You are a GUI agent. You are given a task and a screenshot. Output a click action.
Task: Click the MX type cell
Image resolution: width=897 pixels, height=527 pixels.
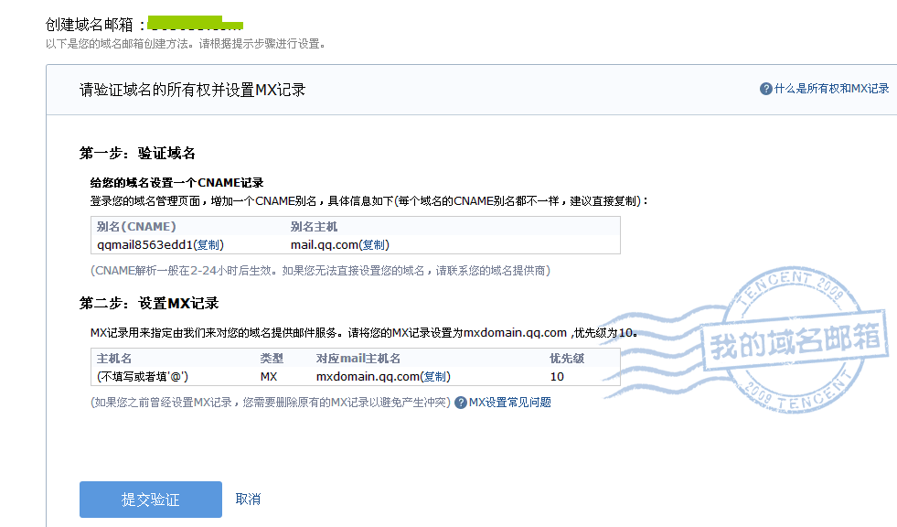point(268,377)
